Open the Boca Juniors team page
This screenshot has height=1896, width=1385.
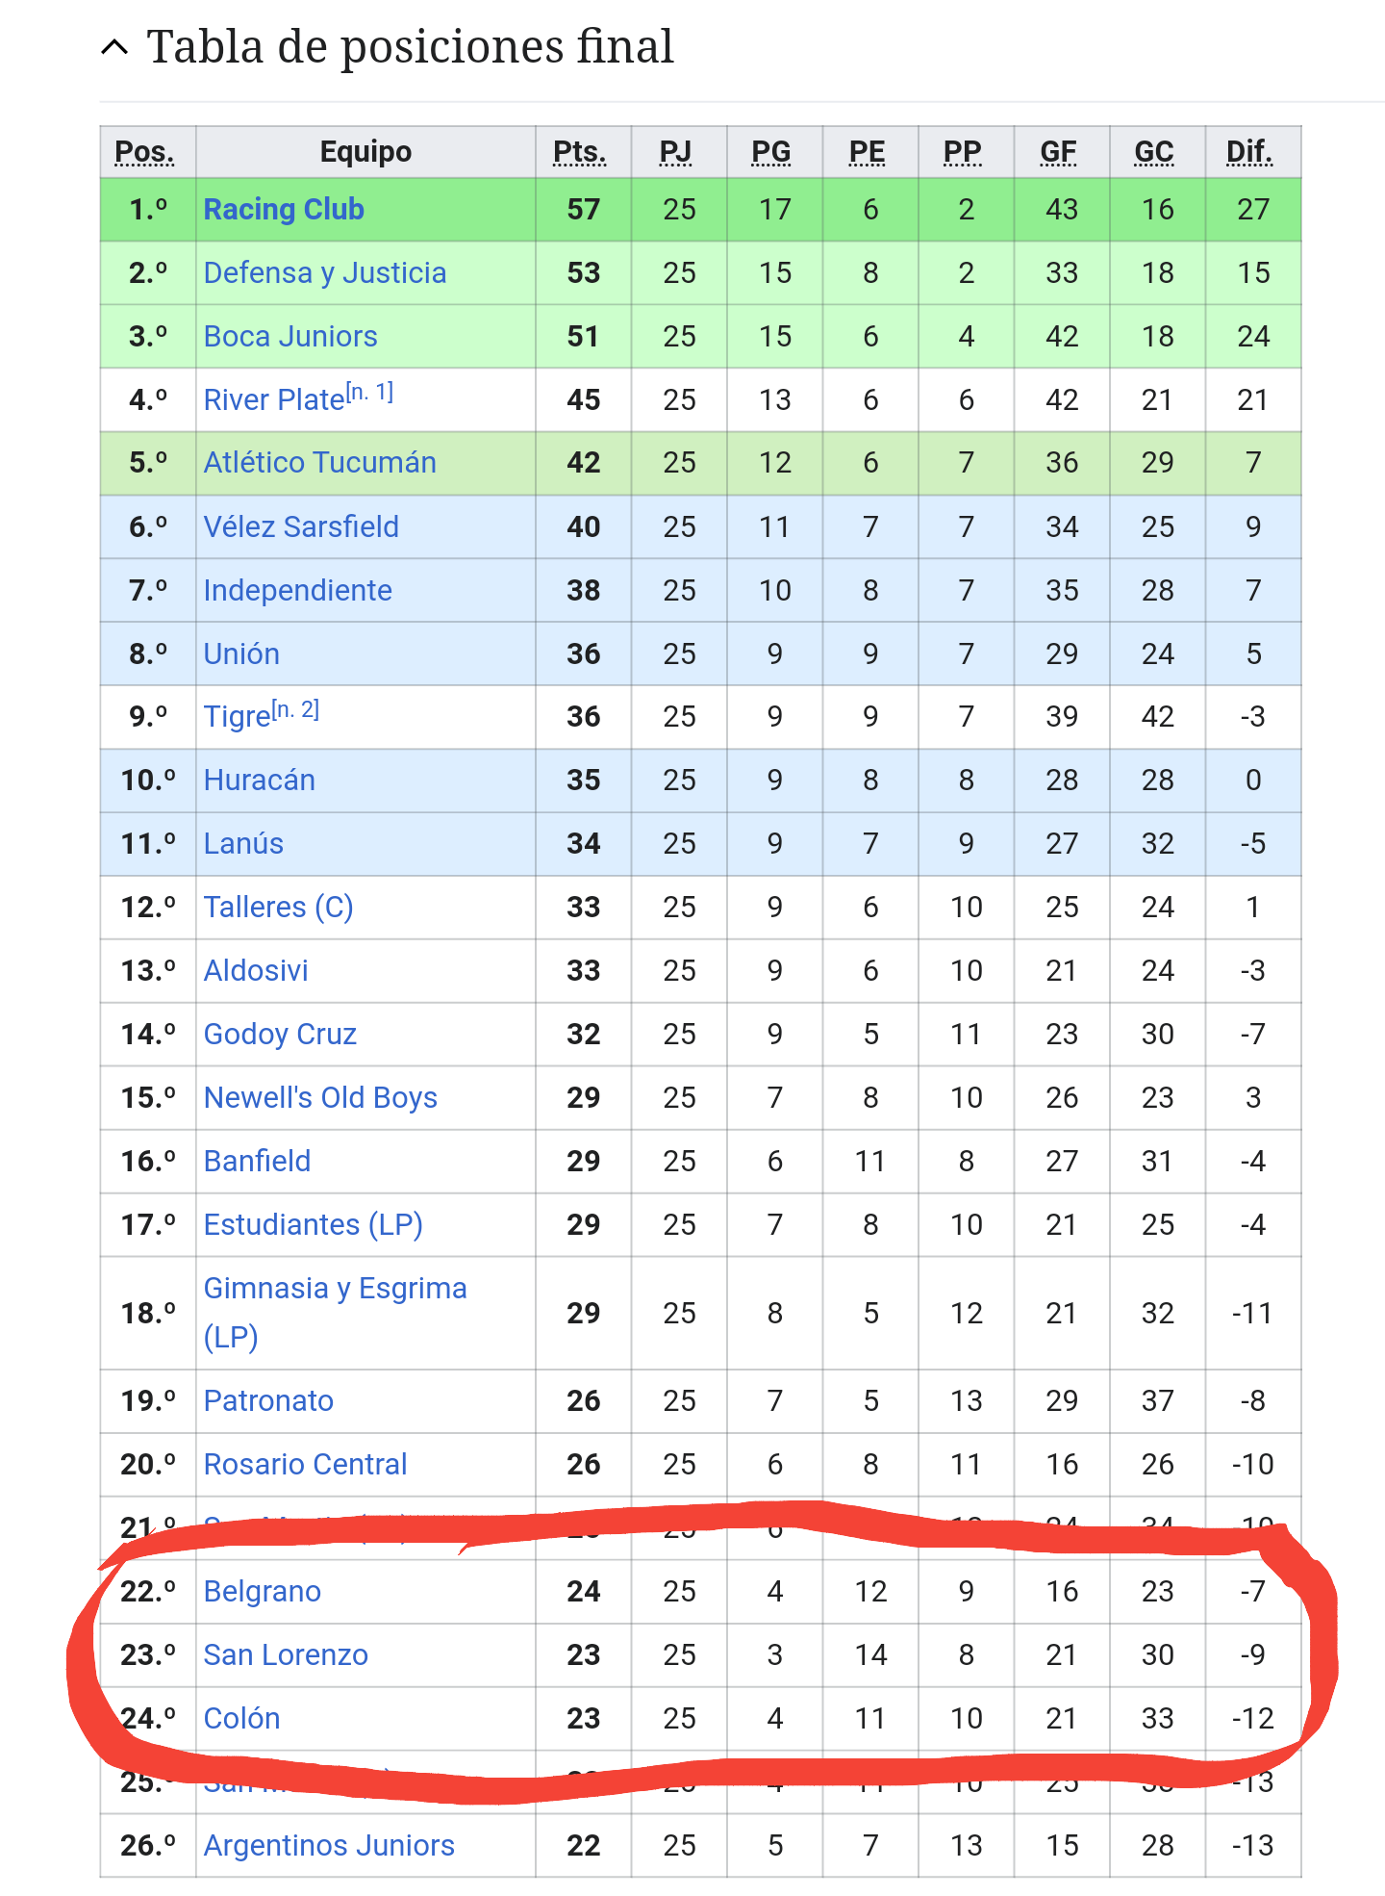tap(290, 336)
